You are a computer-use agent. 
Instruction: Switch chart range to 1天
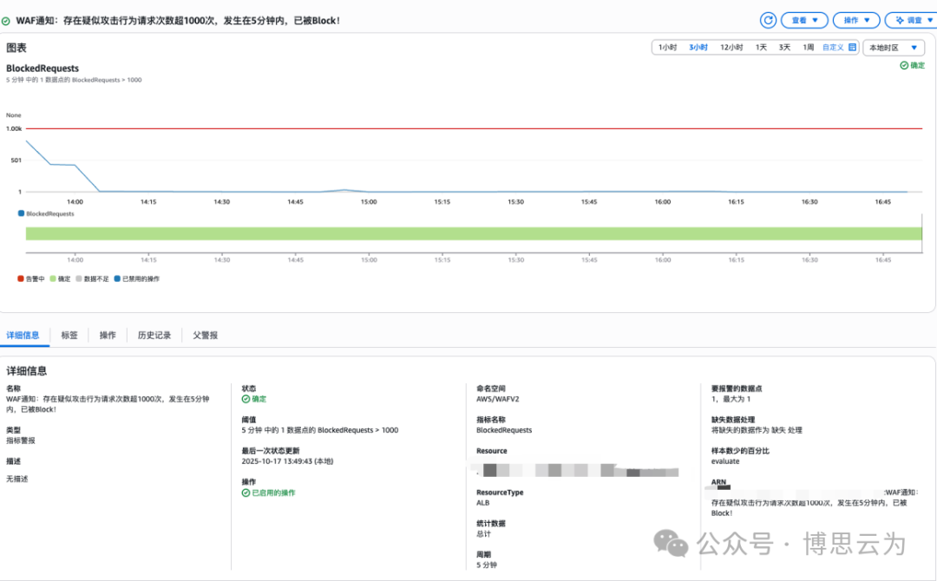click(x=761, y=47)
